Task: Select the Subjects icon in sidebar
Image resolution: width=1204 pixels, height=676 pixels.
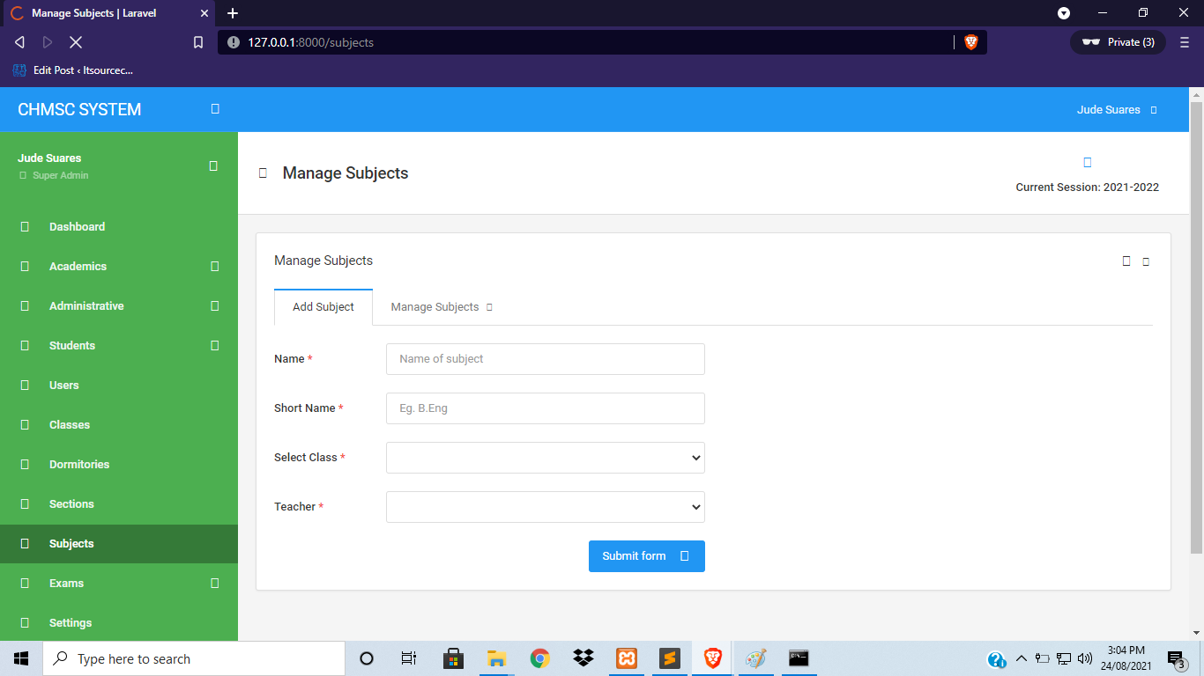Action: 24,543
